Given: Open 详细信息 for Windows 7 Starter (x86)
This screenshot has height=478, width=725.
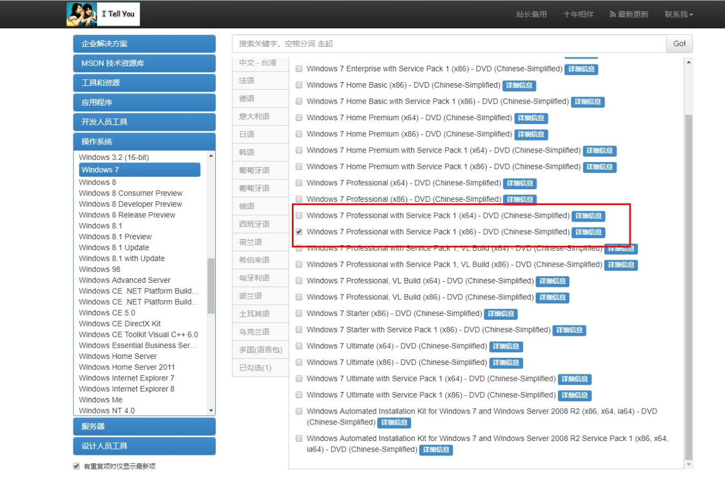Looking at the screenshot, I should point(500,314).
